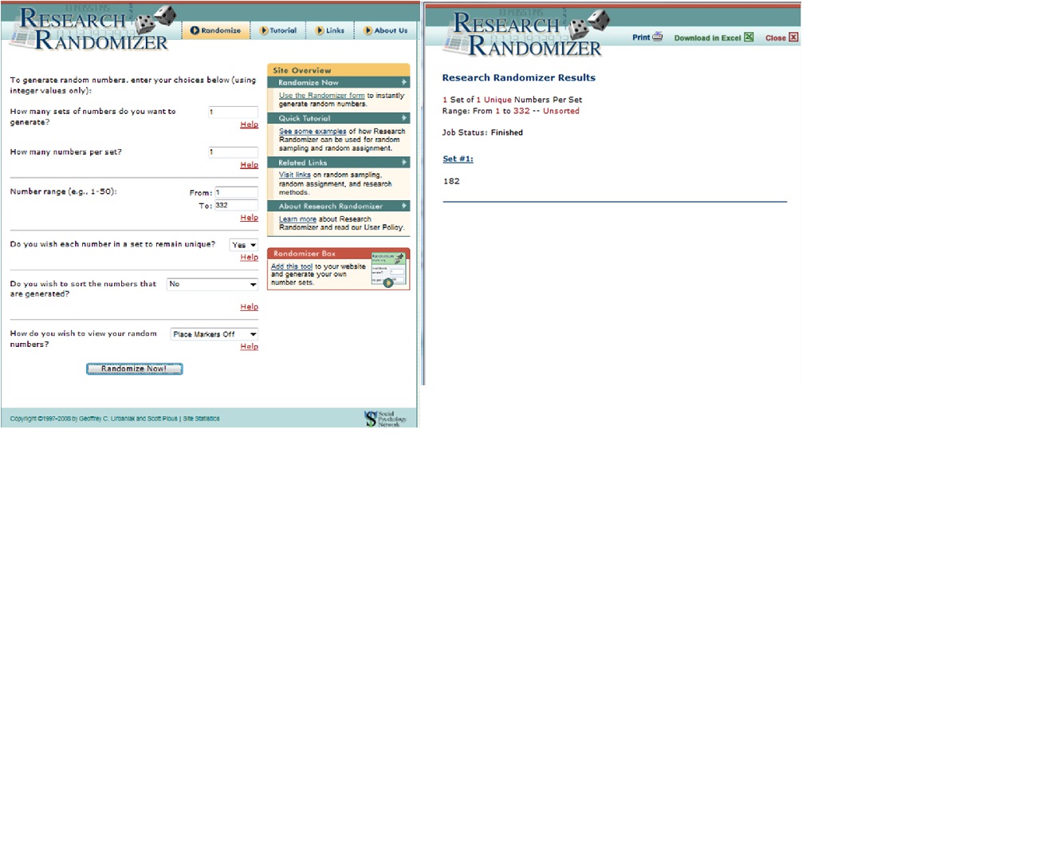Click Add this tool link
This screenshot has width=1062, height=847.
click(x=292, y=266)
